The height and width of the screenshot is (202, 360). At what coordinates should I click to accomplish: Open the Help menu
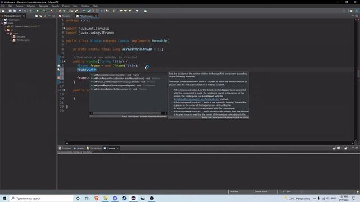click(x=96, y=6)
